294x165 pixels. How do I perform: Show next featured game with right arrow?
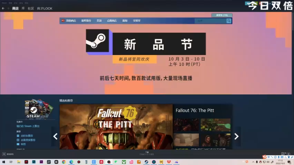click(236, 136)
